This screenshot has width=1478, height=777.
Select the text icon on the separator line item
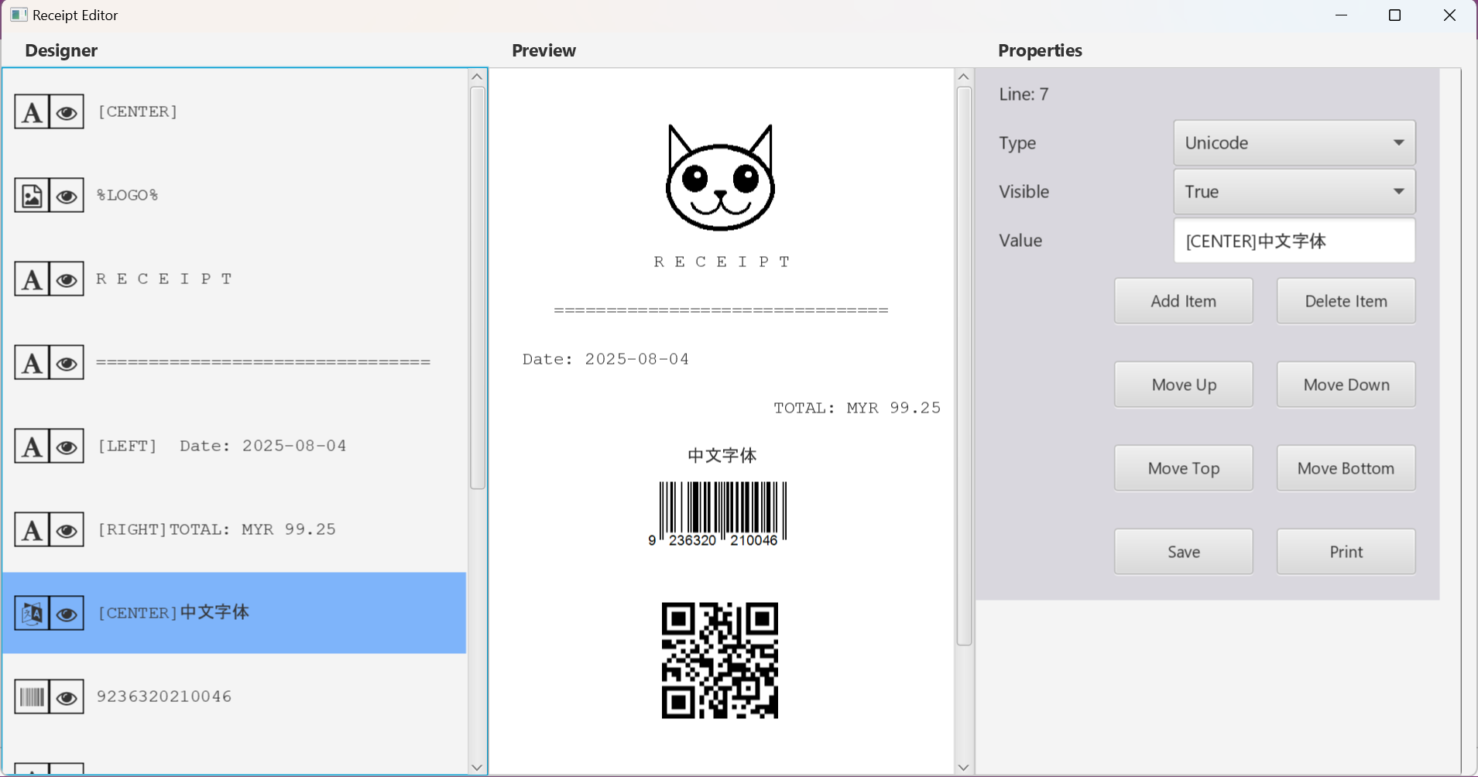tap(31, 362)
